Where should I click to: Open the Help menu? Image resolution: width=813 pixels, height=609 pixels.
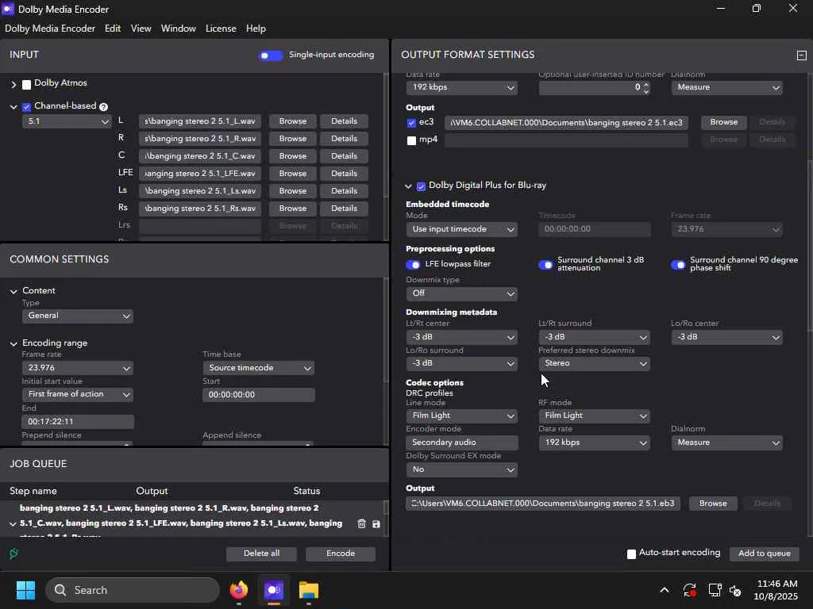pyautogui.click(x=256, y=29)
